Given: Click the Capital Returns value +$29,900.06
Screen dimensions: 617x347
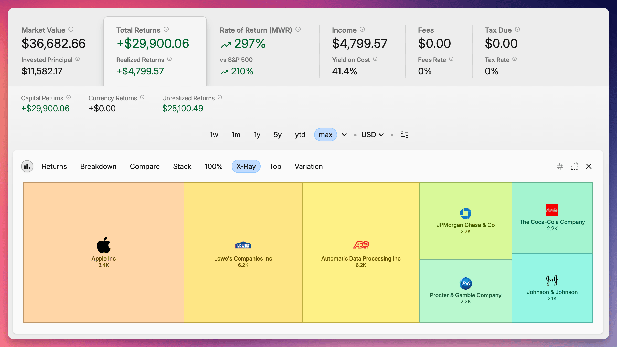Looking at the screenshot, I should click(x=45, y=109).
